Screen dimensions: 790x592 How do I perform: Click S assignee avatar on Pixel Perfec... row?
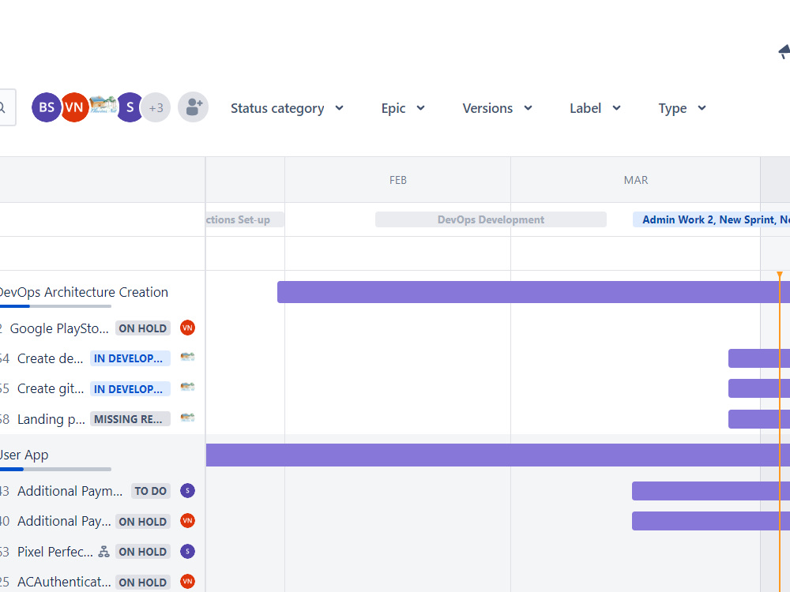click(187, 551)
